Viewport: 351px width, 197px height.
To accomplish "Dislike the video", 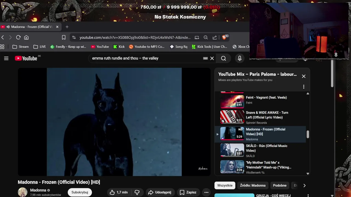I will coord(137,192).
